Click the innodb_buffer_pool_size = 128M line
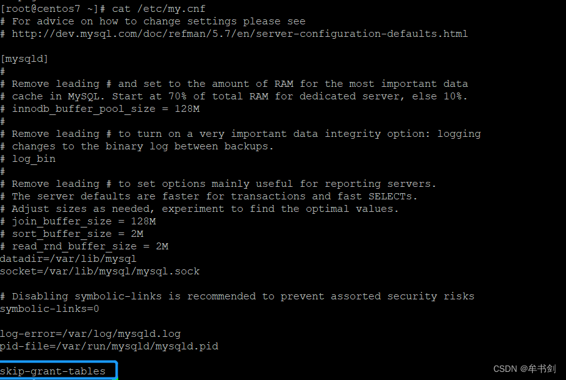The image size is (566, 380). point(105,109)
